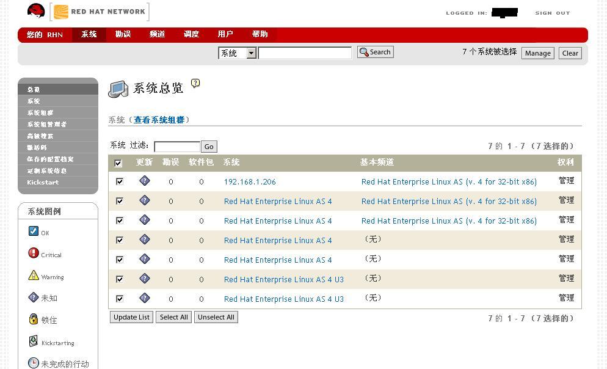Open the help question-mark icon beside 系统总览
The image size is (607, 369).
[x=195, y=83]
